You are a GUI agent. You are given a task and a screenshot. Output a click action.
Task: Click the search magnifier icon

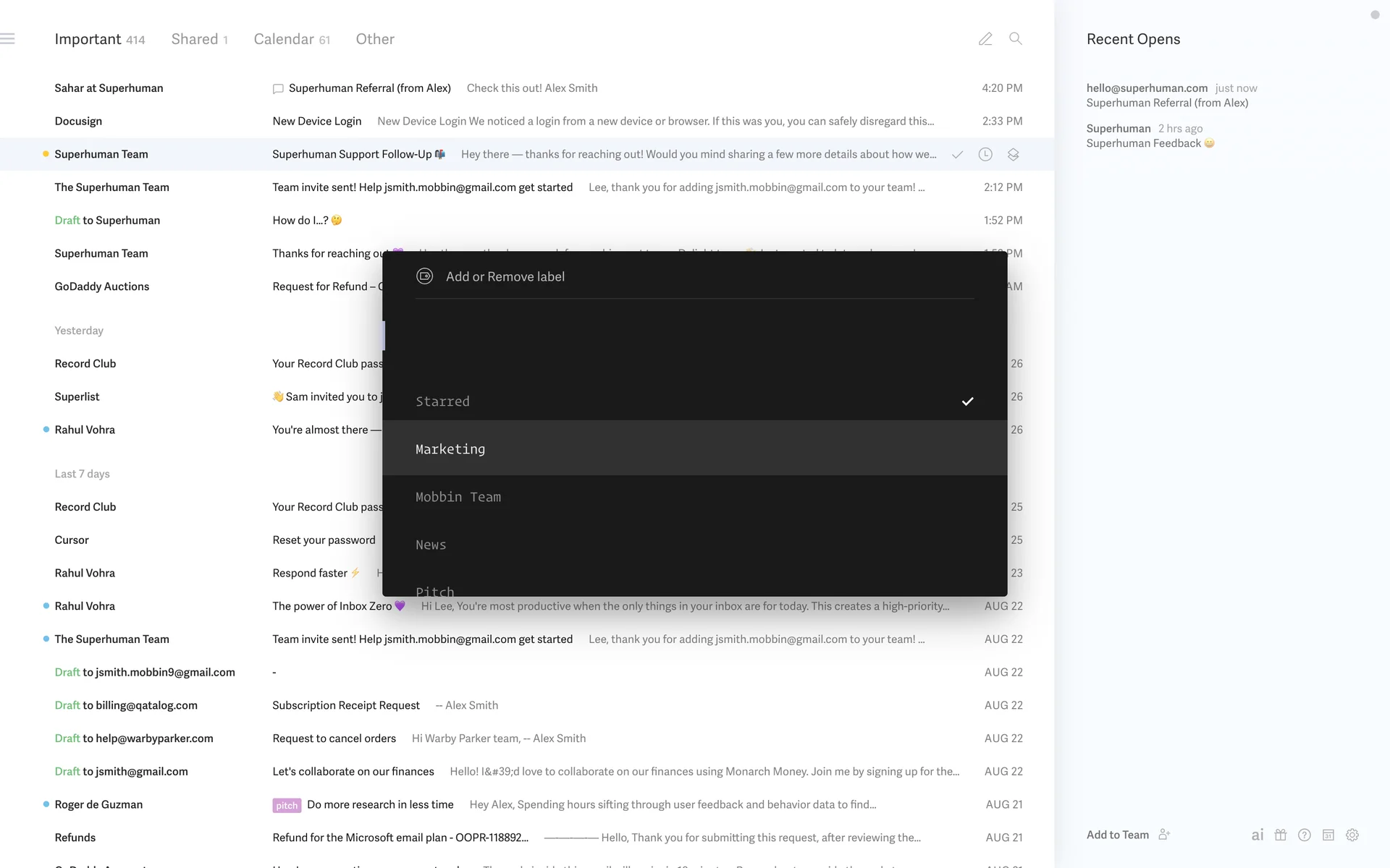point(1016,39)
